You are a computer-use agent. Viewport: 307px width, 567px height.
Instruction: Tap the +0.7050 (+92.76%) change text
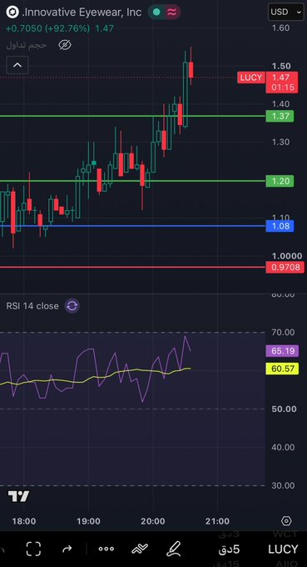pos(47,28)
